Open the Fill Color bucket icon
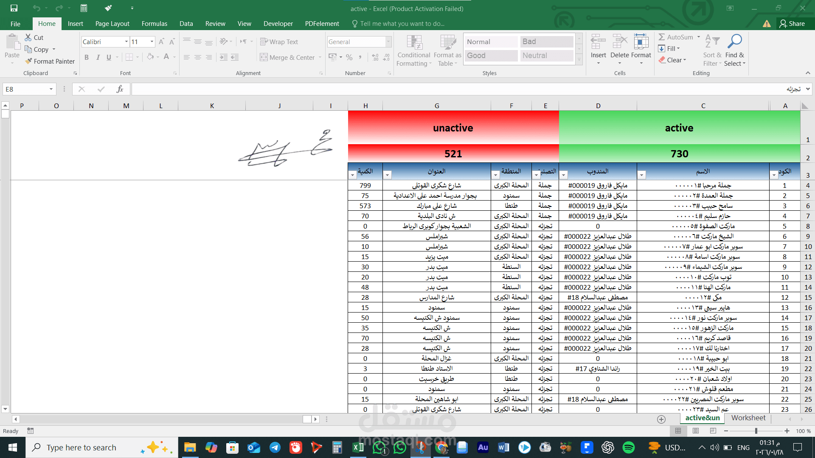Screen dimensions: 815x458 (x=150, y=57)
